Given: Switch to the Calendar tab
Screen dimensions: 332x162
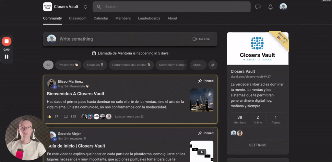Looking at the screenshot, I should pos(101,18).
